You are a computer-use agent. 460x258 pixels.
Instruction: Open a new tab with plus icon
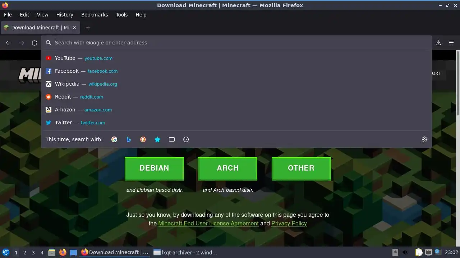pyautogui.click(x=88, y=28)
